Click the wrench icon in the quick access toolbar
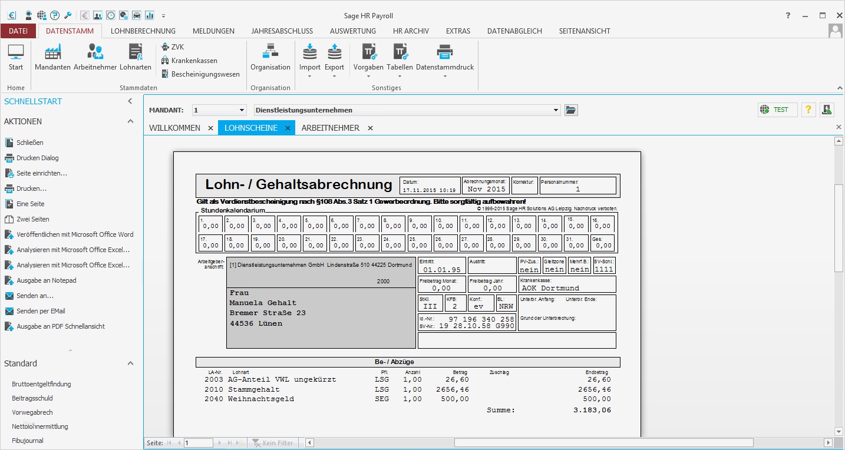 67,15
